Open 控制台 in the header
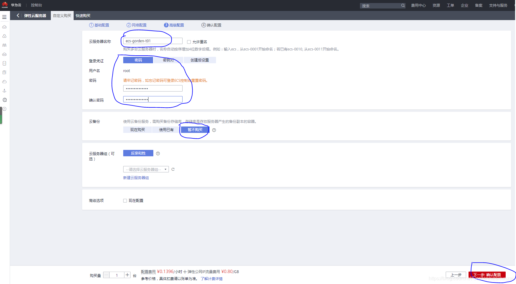Viewport: 516px width, 284px height. pyautogui.click(x=37, y=5)
